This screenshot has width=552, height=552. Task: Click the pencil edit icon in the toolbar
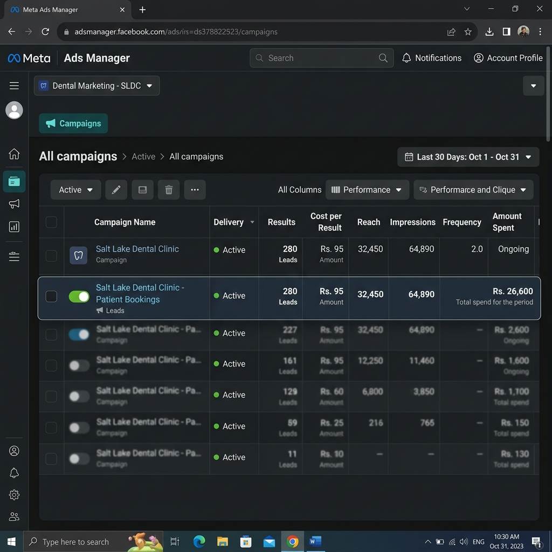(116, 190)
